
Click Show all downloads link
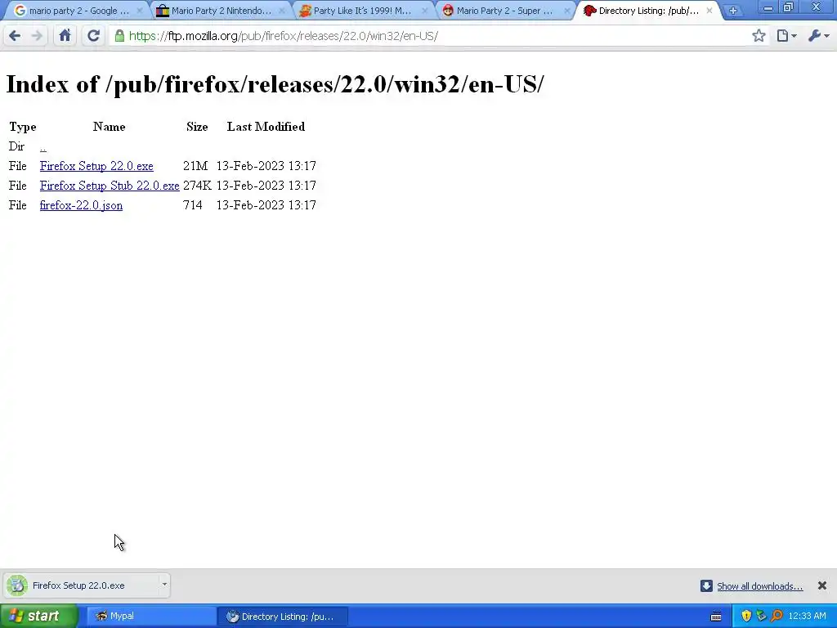pos(759,586)
